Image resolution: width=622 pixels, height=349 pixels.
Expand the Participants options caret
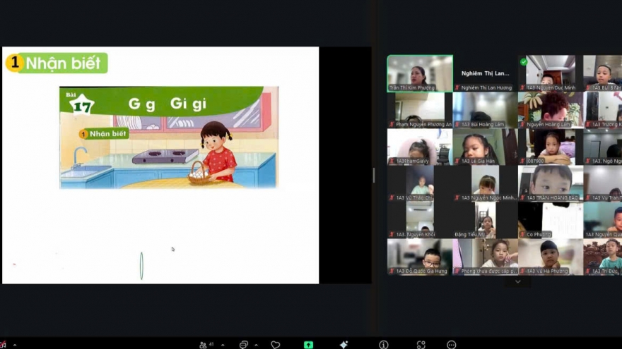coord(222,345)
